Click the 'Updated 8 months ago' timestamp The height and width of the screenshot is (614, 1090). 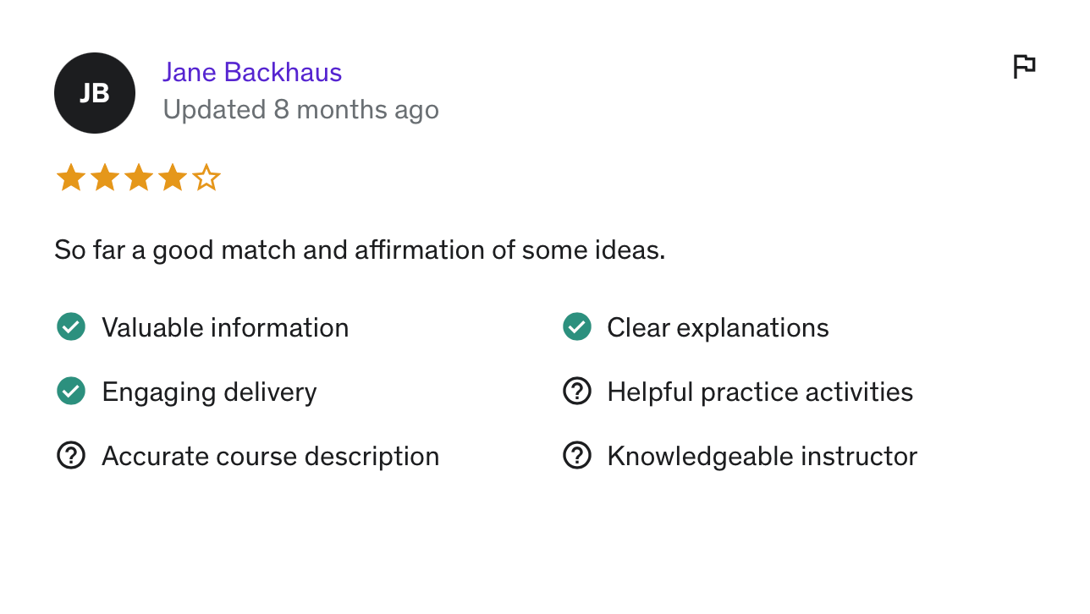coord(300,110)
